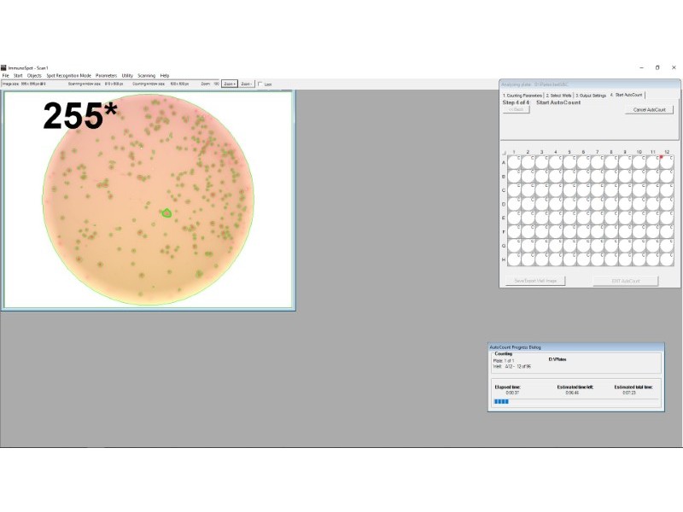This screenshot has width=683, height=512.
Task: Open the Spot Recognition Mode menu
Action: pos(70,75)
